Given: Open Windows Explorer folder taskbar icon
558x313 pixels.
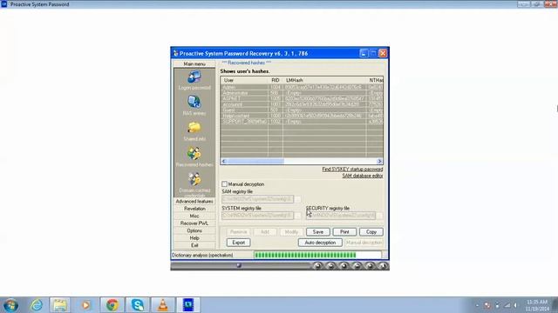Looking at the screenshot, I should [60, 305].
